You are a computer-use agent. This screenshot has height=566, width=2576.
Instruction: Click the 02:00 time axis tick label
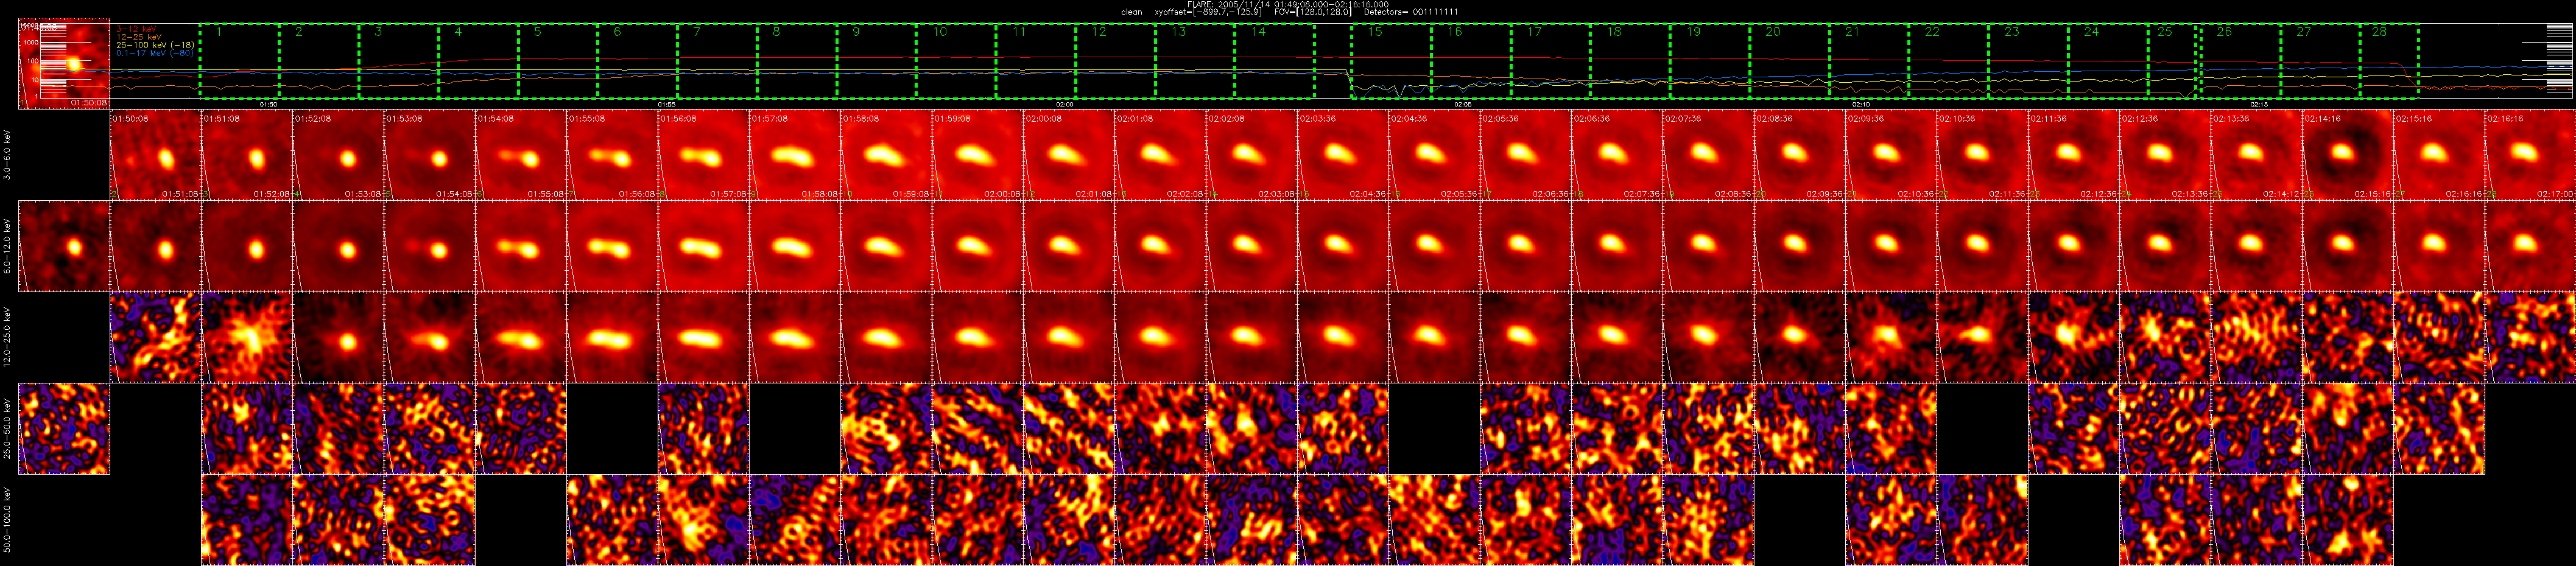[x=1065, y=104]
